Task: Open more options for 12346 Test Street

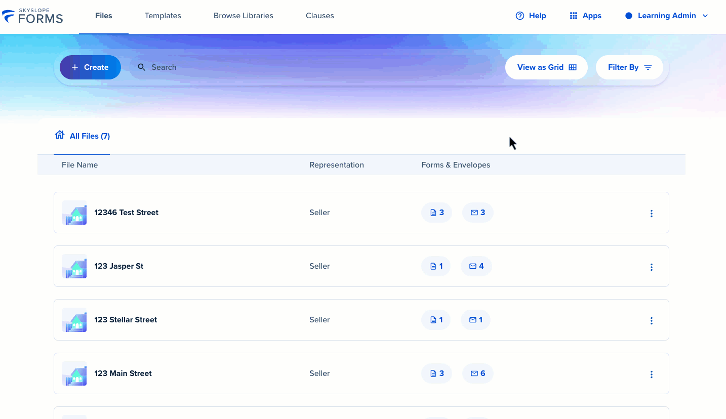Action: click(x=652, y=214)
